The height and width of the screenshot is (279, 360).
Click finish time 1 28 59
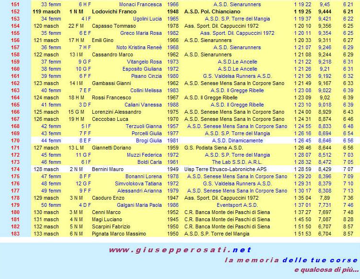tap(303, 169)
